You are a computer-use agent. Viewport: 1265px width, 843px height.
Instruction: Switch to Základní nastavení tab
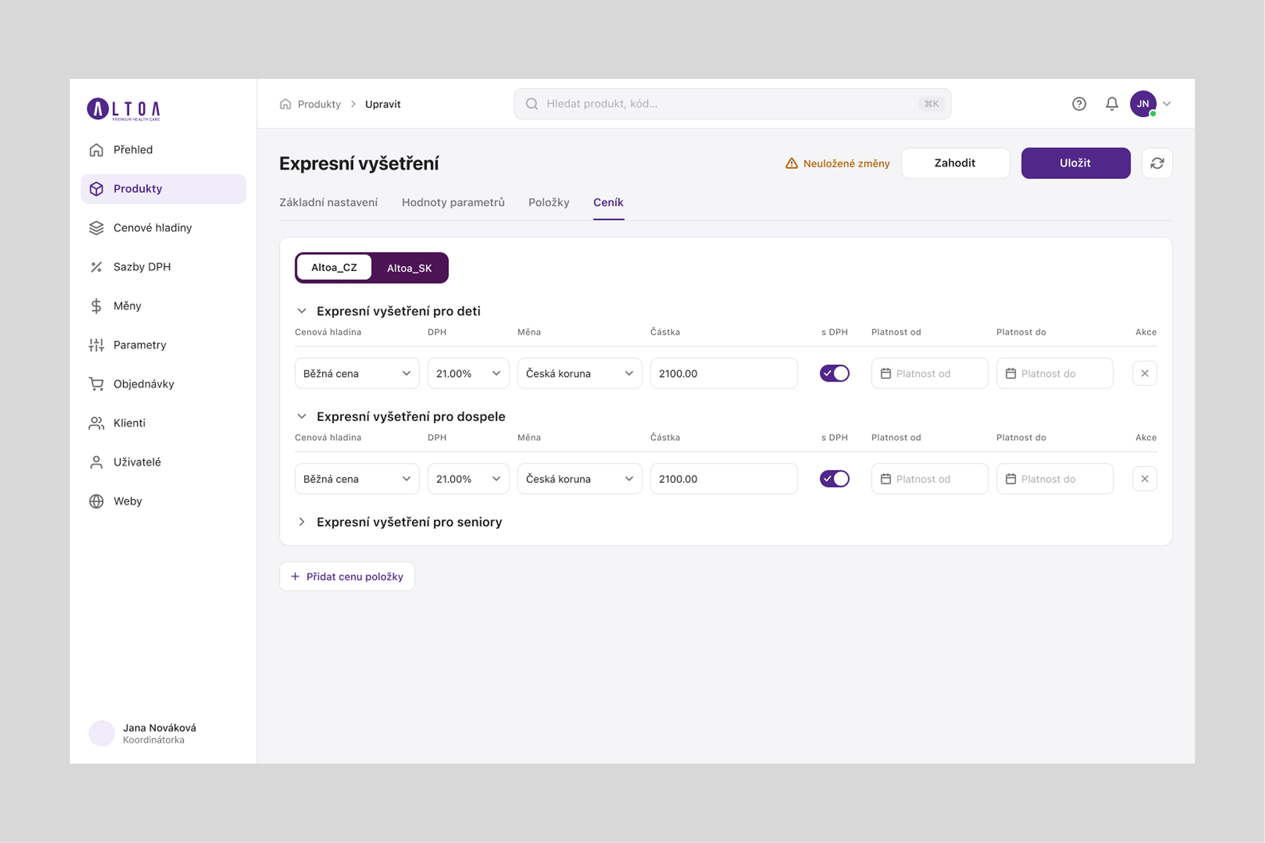pos(328,203)
